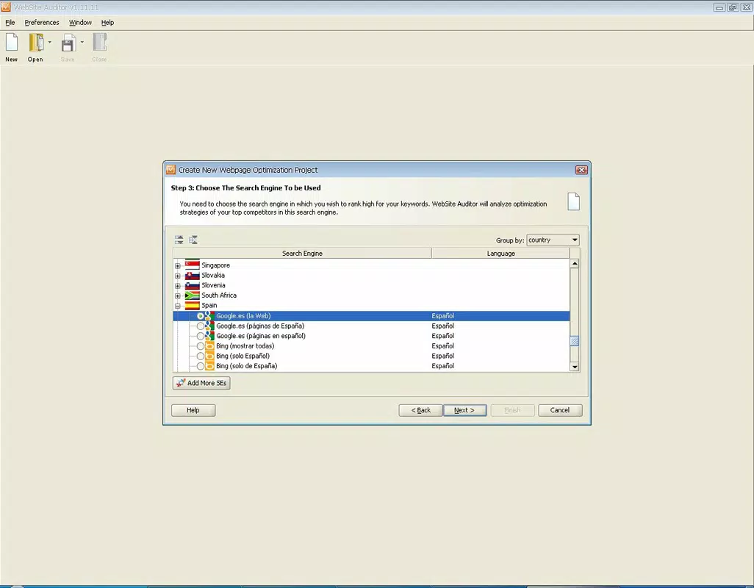
Task: Click the dialog title bar project icon
Action: (x=170, y=170)
